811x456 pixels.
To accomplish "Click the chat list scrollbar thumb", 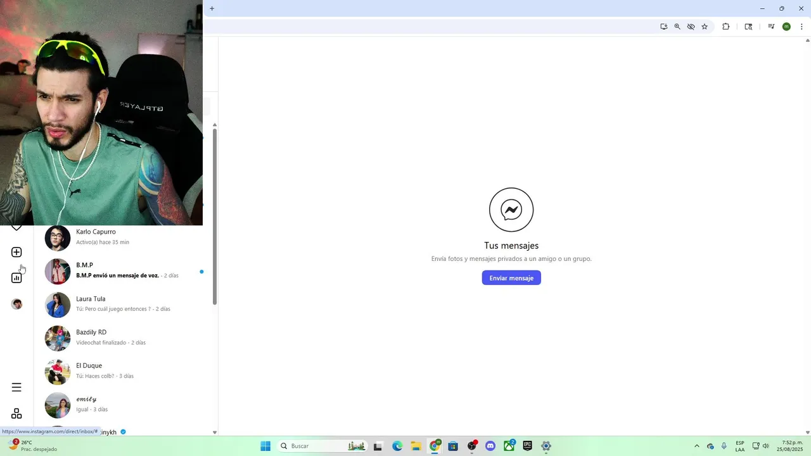I will coord(215,217).
